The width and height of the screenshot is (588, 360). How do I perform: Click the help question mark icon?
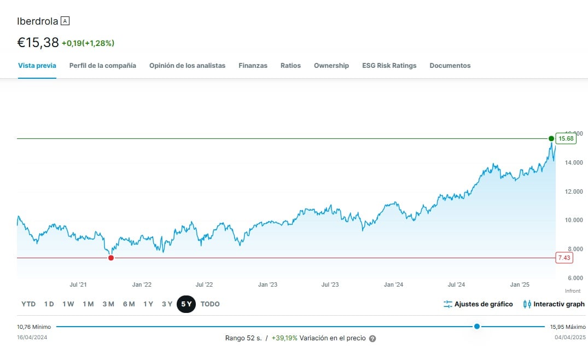point(372,339)
